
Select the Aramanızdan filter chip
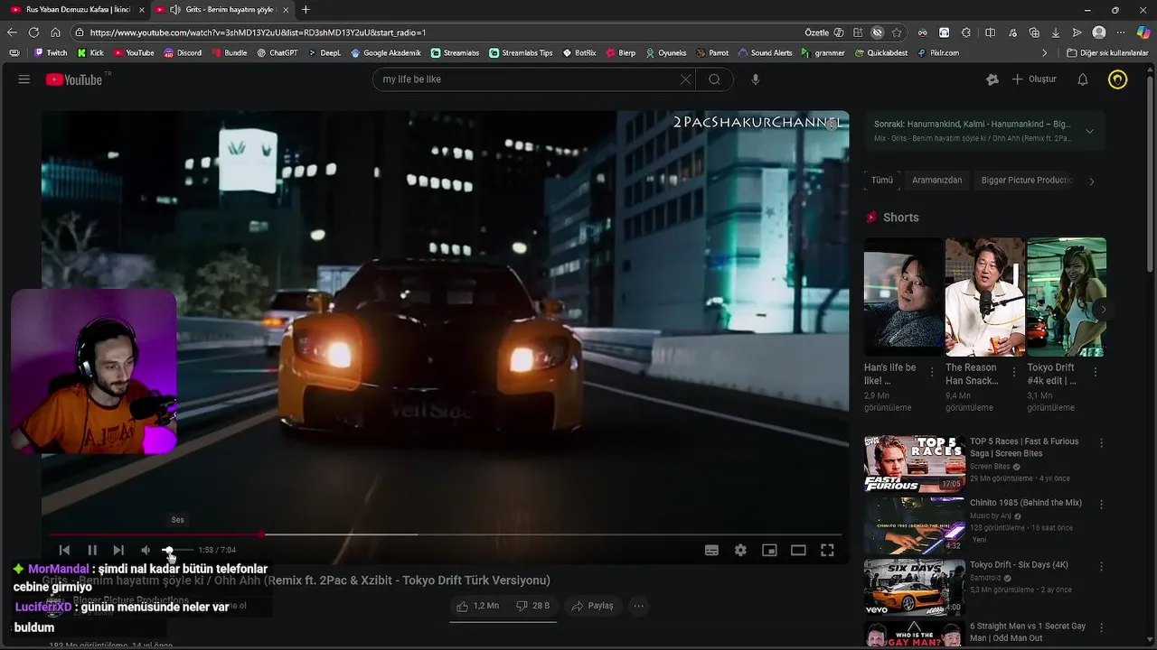pos(937,181)
